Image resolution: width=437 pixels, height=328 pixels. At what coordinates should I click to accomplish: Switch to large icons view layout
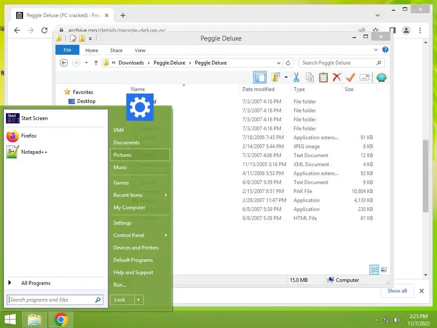(384, 270)
